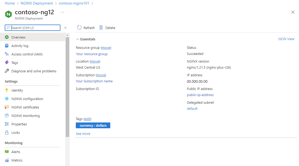
Task: Go to Home breadcrumb
Action: tap(10, 3)
